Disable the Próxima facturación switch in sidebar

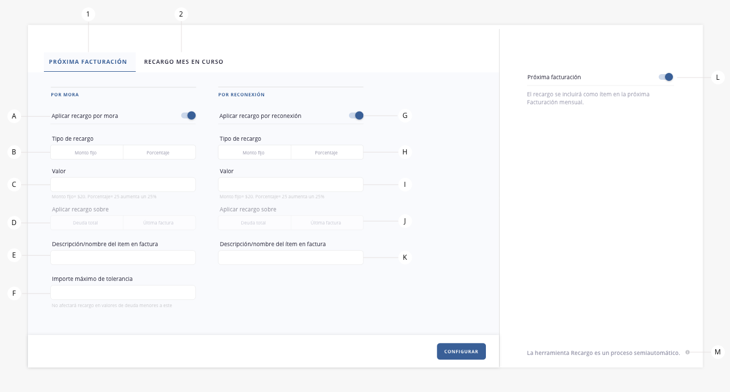click(x=666, y=77)
